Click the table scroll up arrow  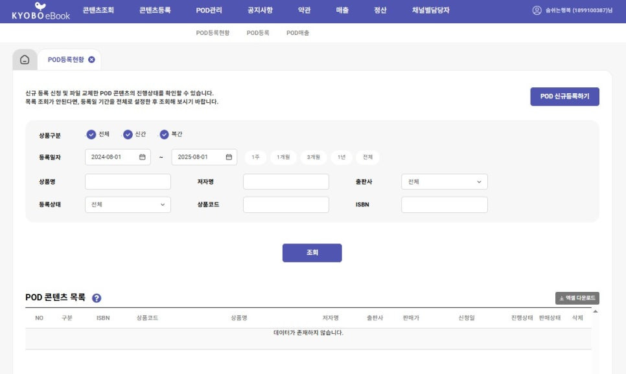(596, 311)
